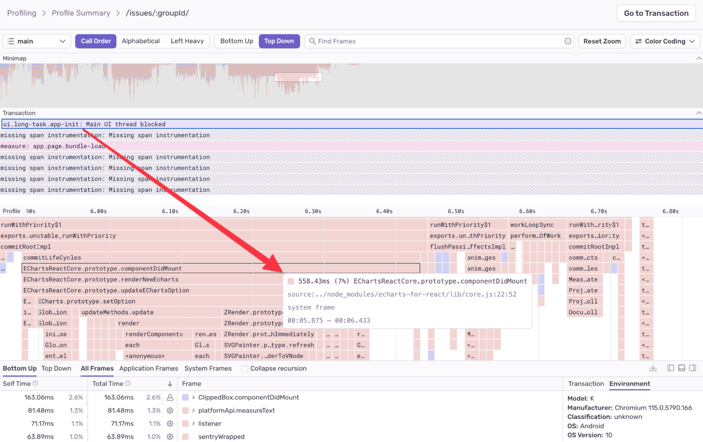Switch details panel to bottom layout
The image size is (703, 442).
pyautogui.click(x=682, y=368)
